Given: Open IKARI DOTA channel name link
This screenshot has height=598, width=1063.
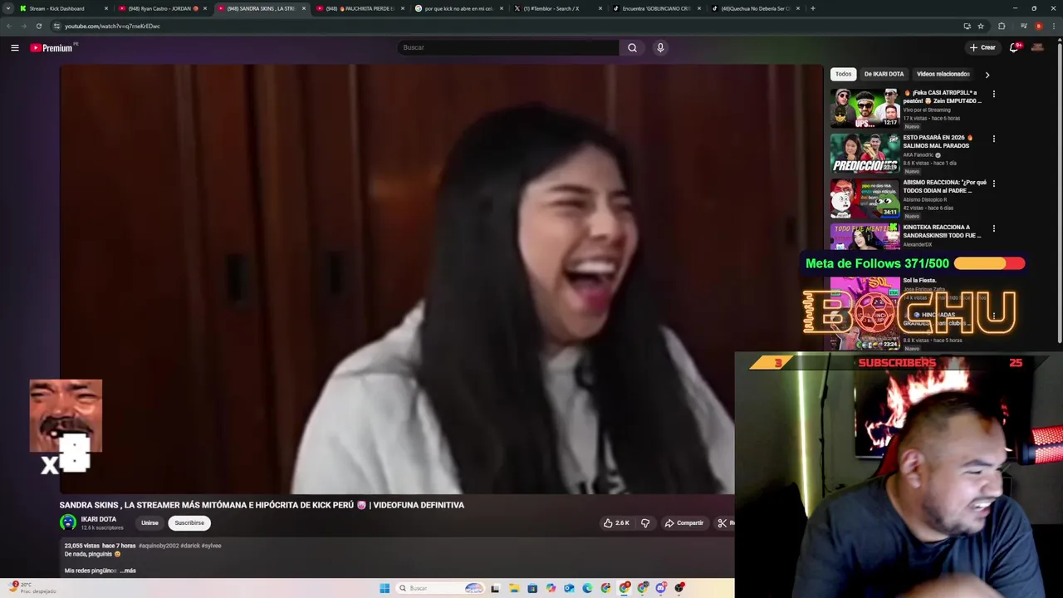Looking at the screenshot, I should click(99, 519).
